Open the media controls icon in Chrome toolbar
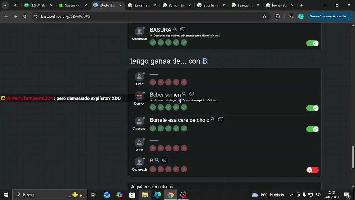 point(291,16)
